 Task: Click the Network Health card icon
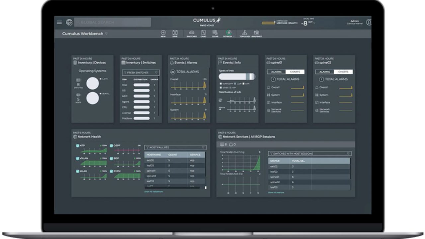[x=75, y=136]
